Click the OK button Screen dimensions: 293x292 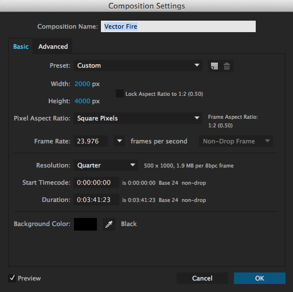[260, 278]
